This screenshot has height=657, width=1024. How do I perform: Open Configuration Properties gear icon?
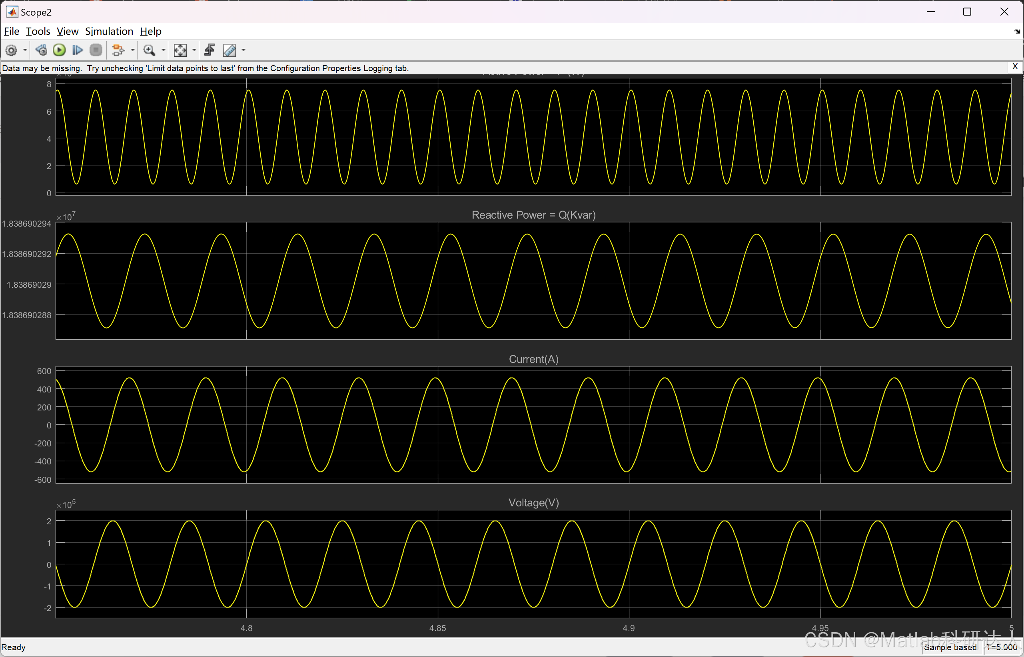point(11,50)
